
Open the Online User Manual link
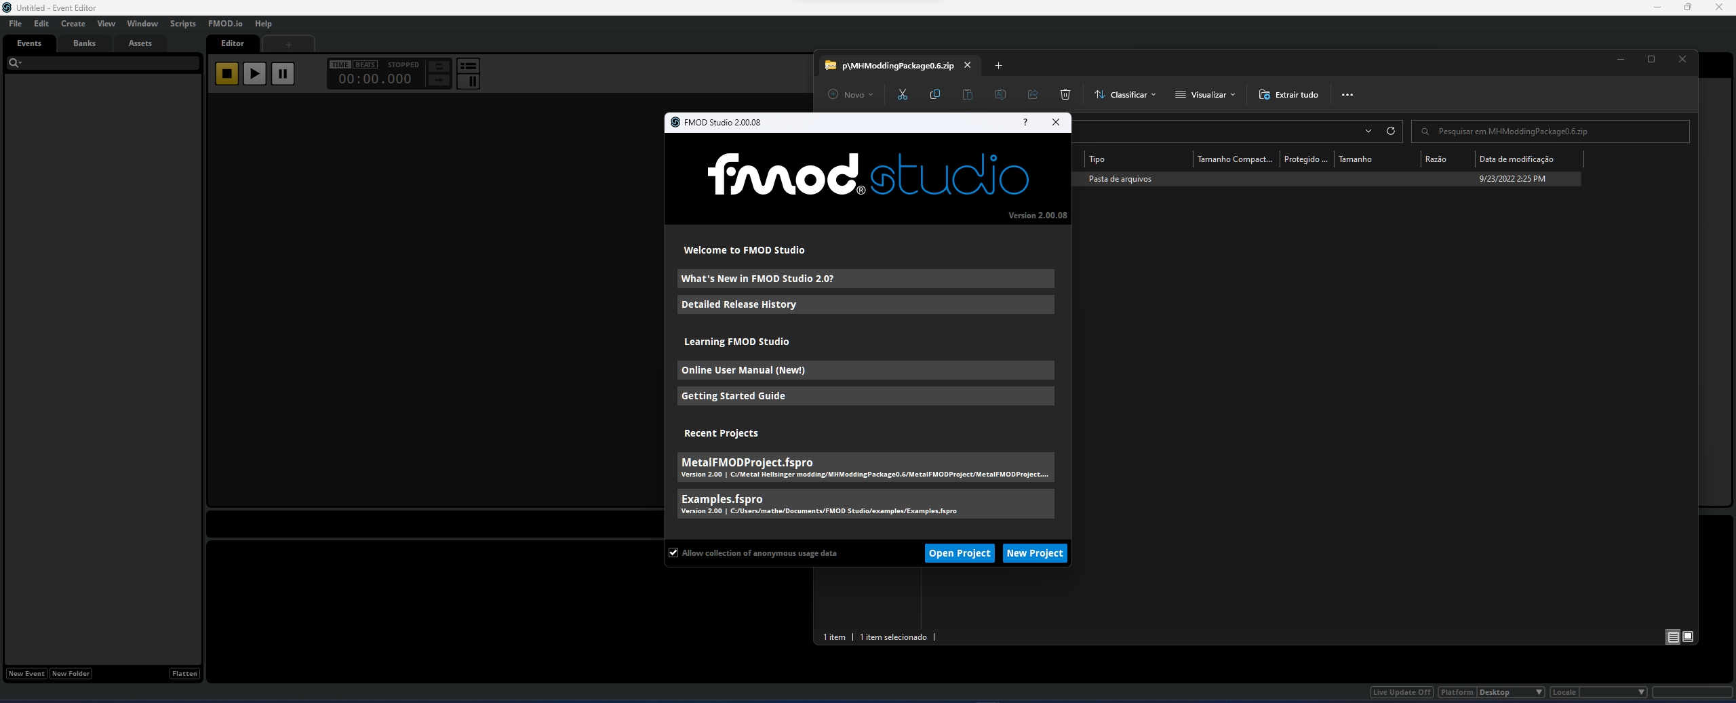point(866,370)
